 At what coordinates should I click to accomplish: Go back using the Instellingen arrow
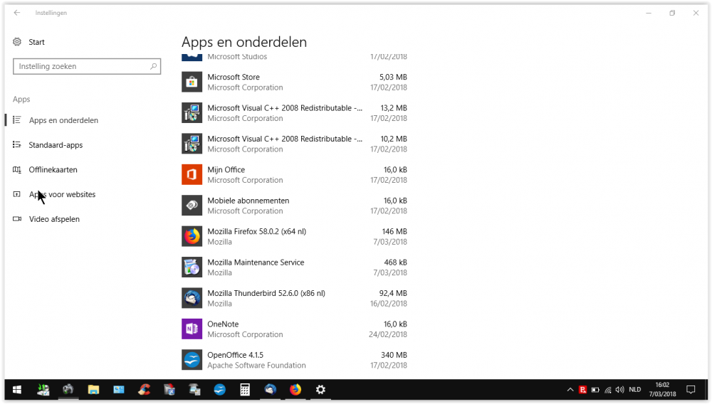tap(17, 13)
